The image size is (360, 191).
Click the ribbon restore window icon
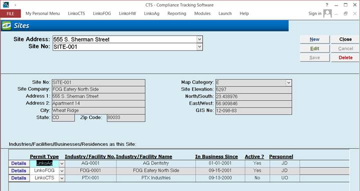coord(345,14)
